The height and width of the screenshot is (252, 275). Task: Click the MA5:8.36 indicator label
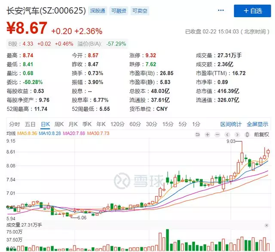click(x=27, y=134)
